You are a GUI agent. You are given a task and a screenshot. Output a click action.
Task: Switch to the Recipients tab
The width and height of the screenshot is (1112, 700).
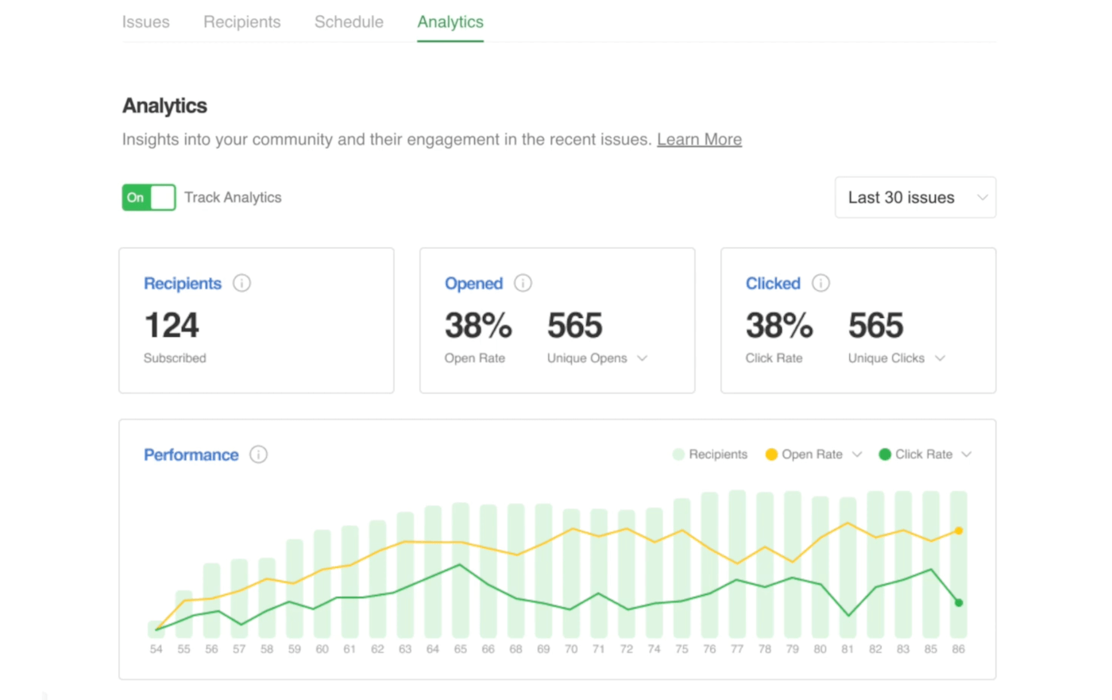tap(241, 22)
